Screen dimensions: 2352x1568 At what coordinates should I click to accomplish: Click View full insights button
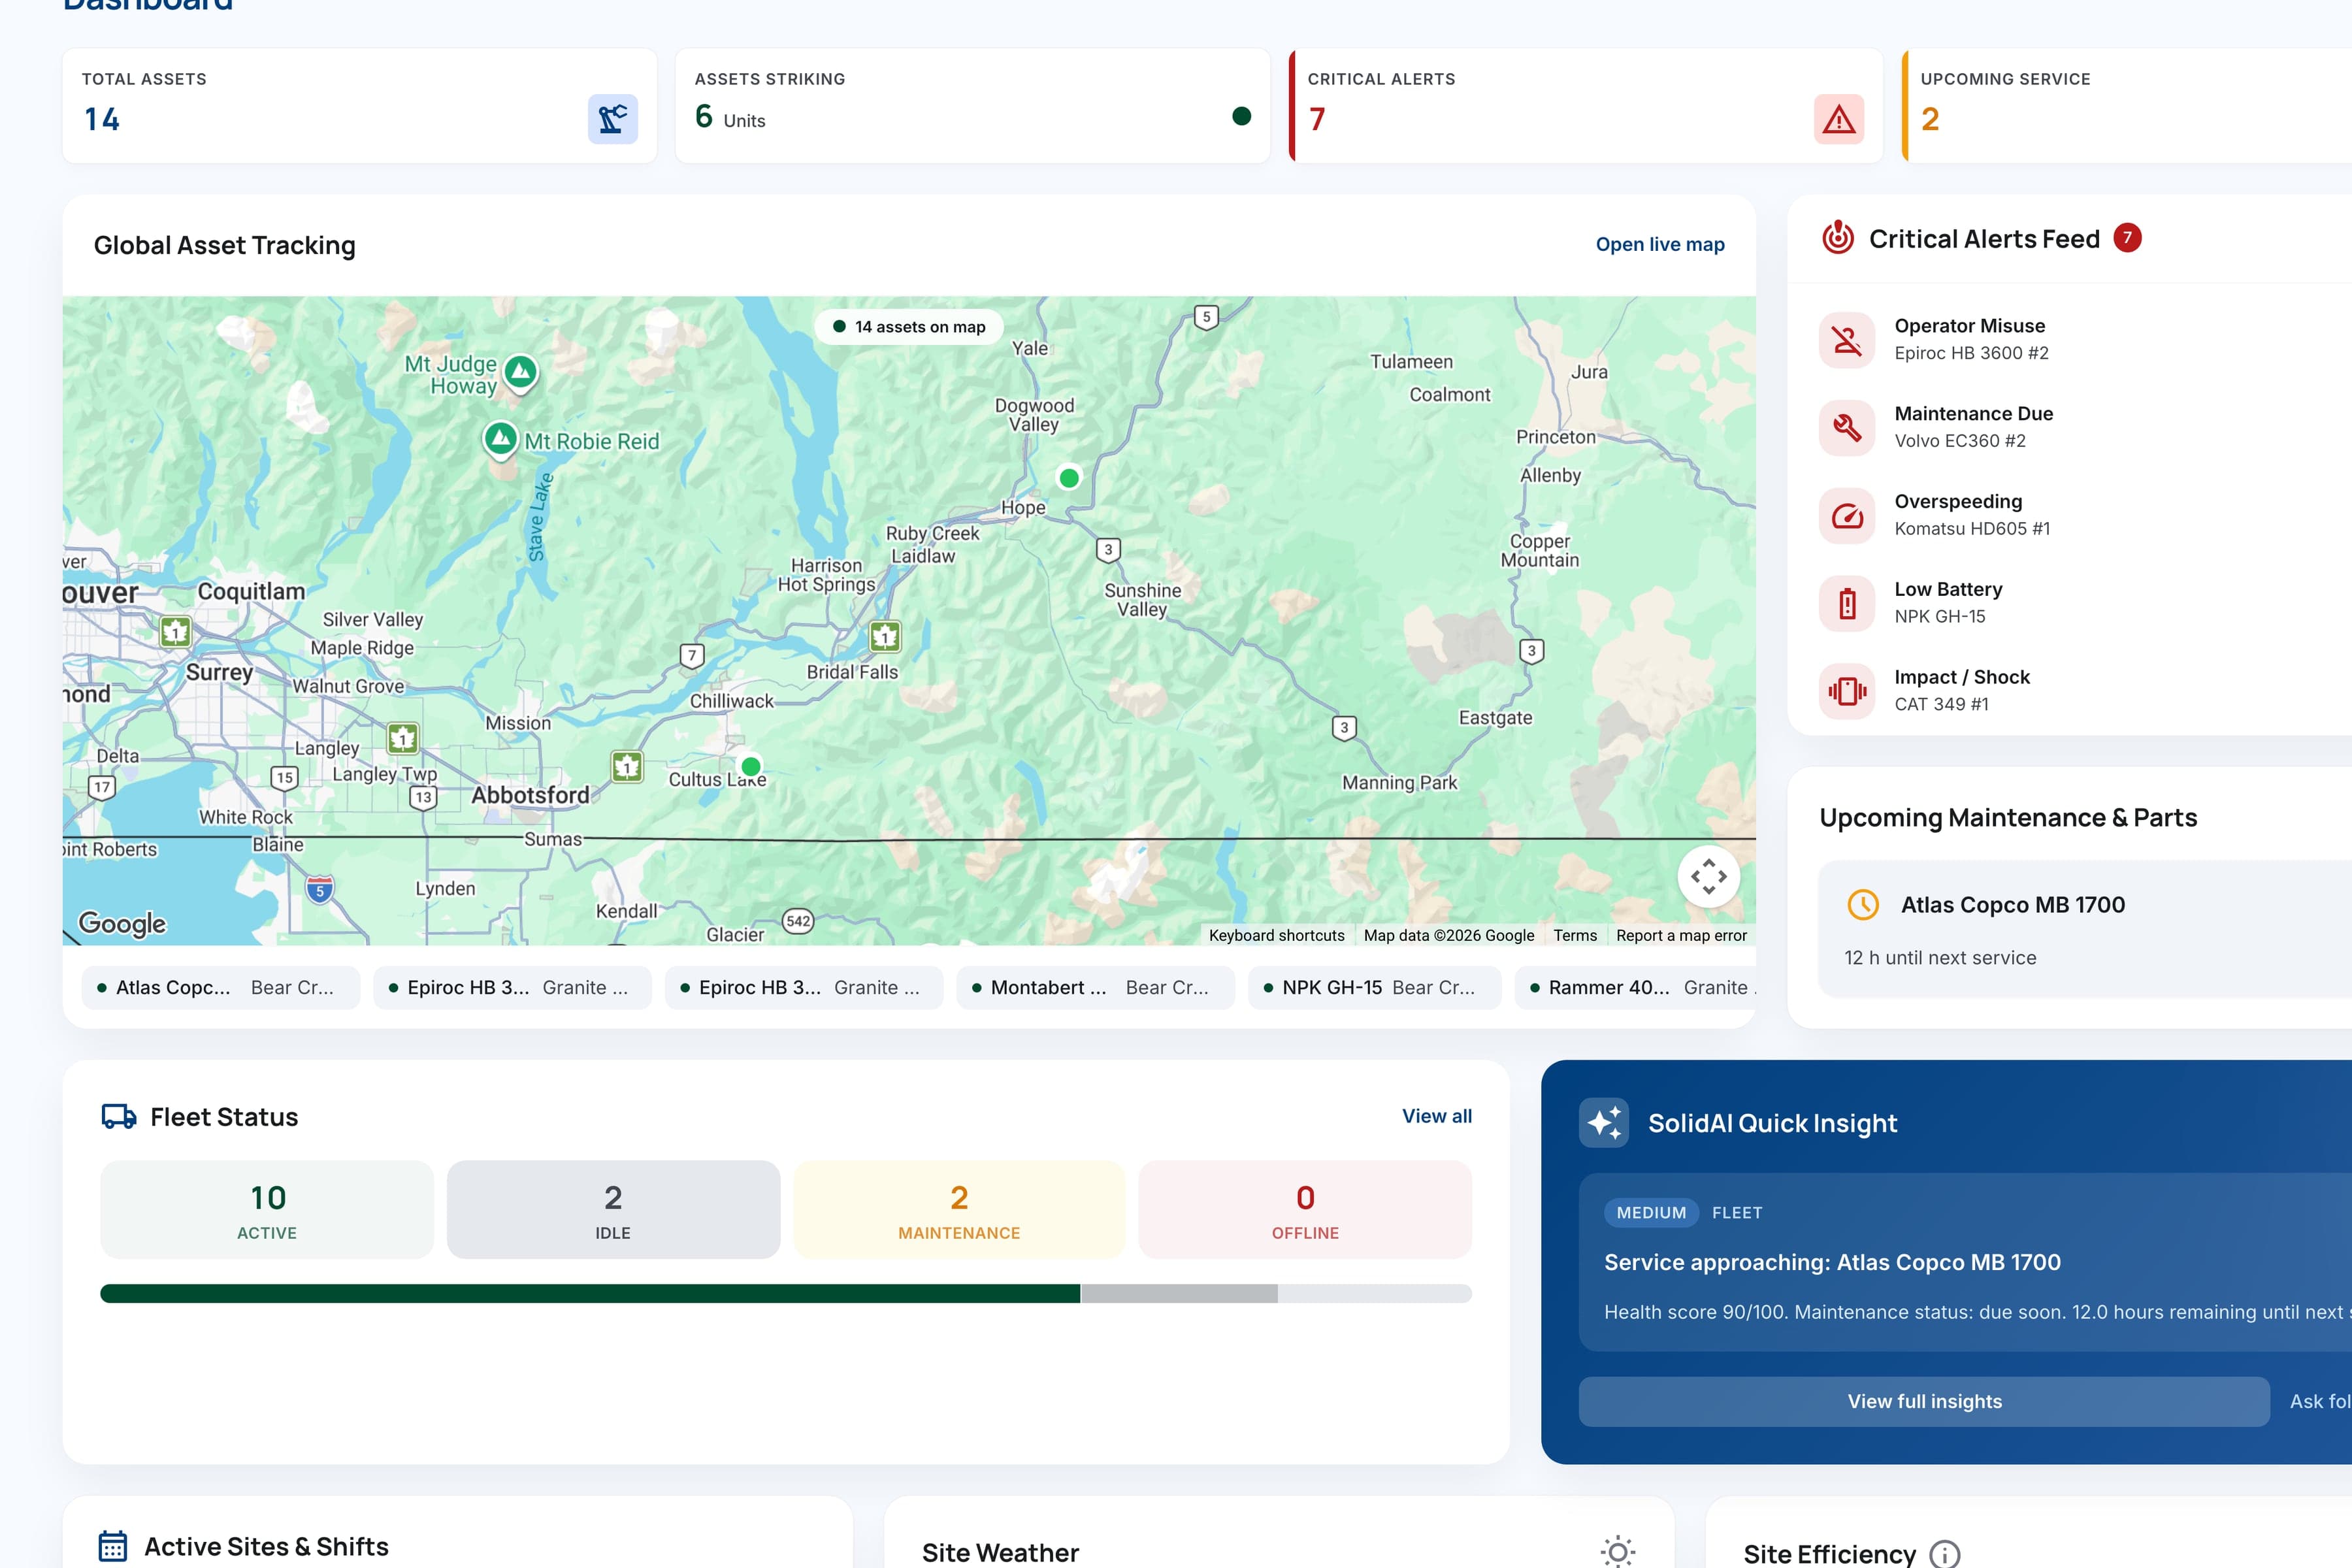(1924, 1401)
